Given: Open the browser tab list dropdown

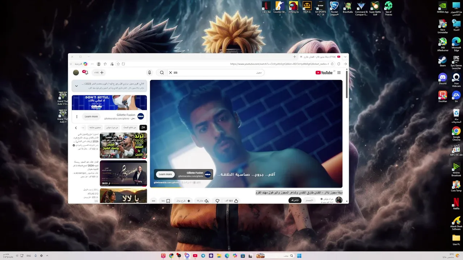Looking at the screenshot, I should click(345, 57).
